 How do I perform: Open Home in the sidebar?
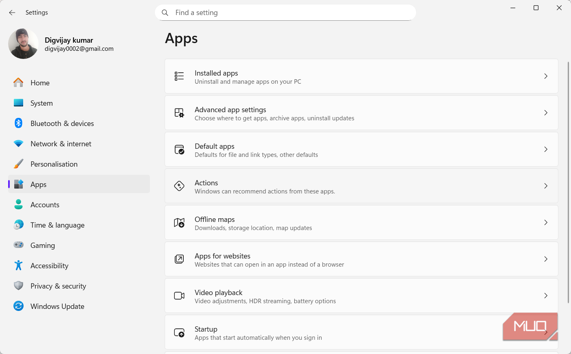(x=79, y=83)
